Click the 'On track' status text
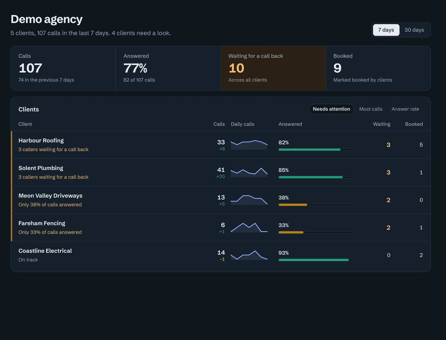 28,260
